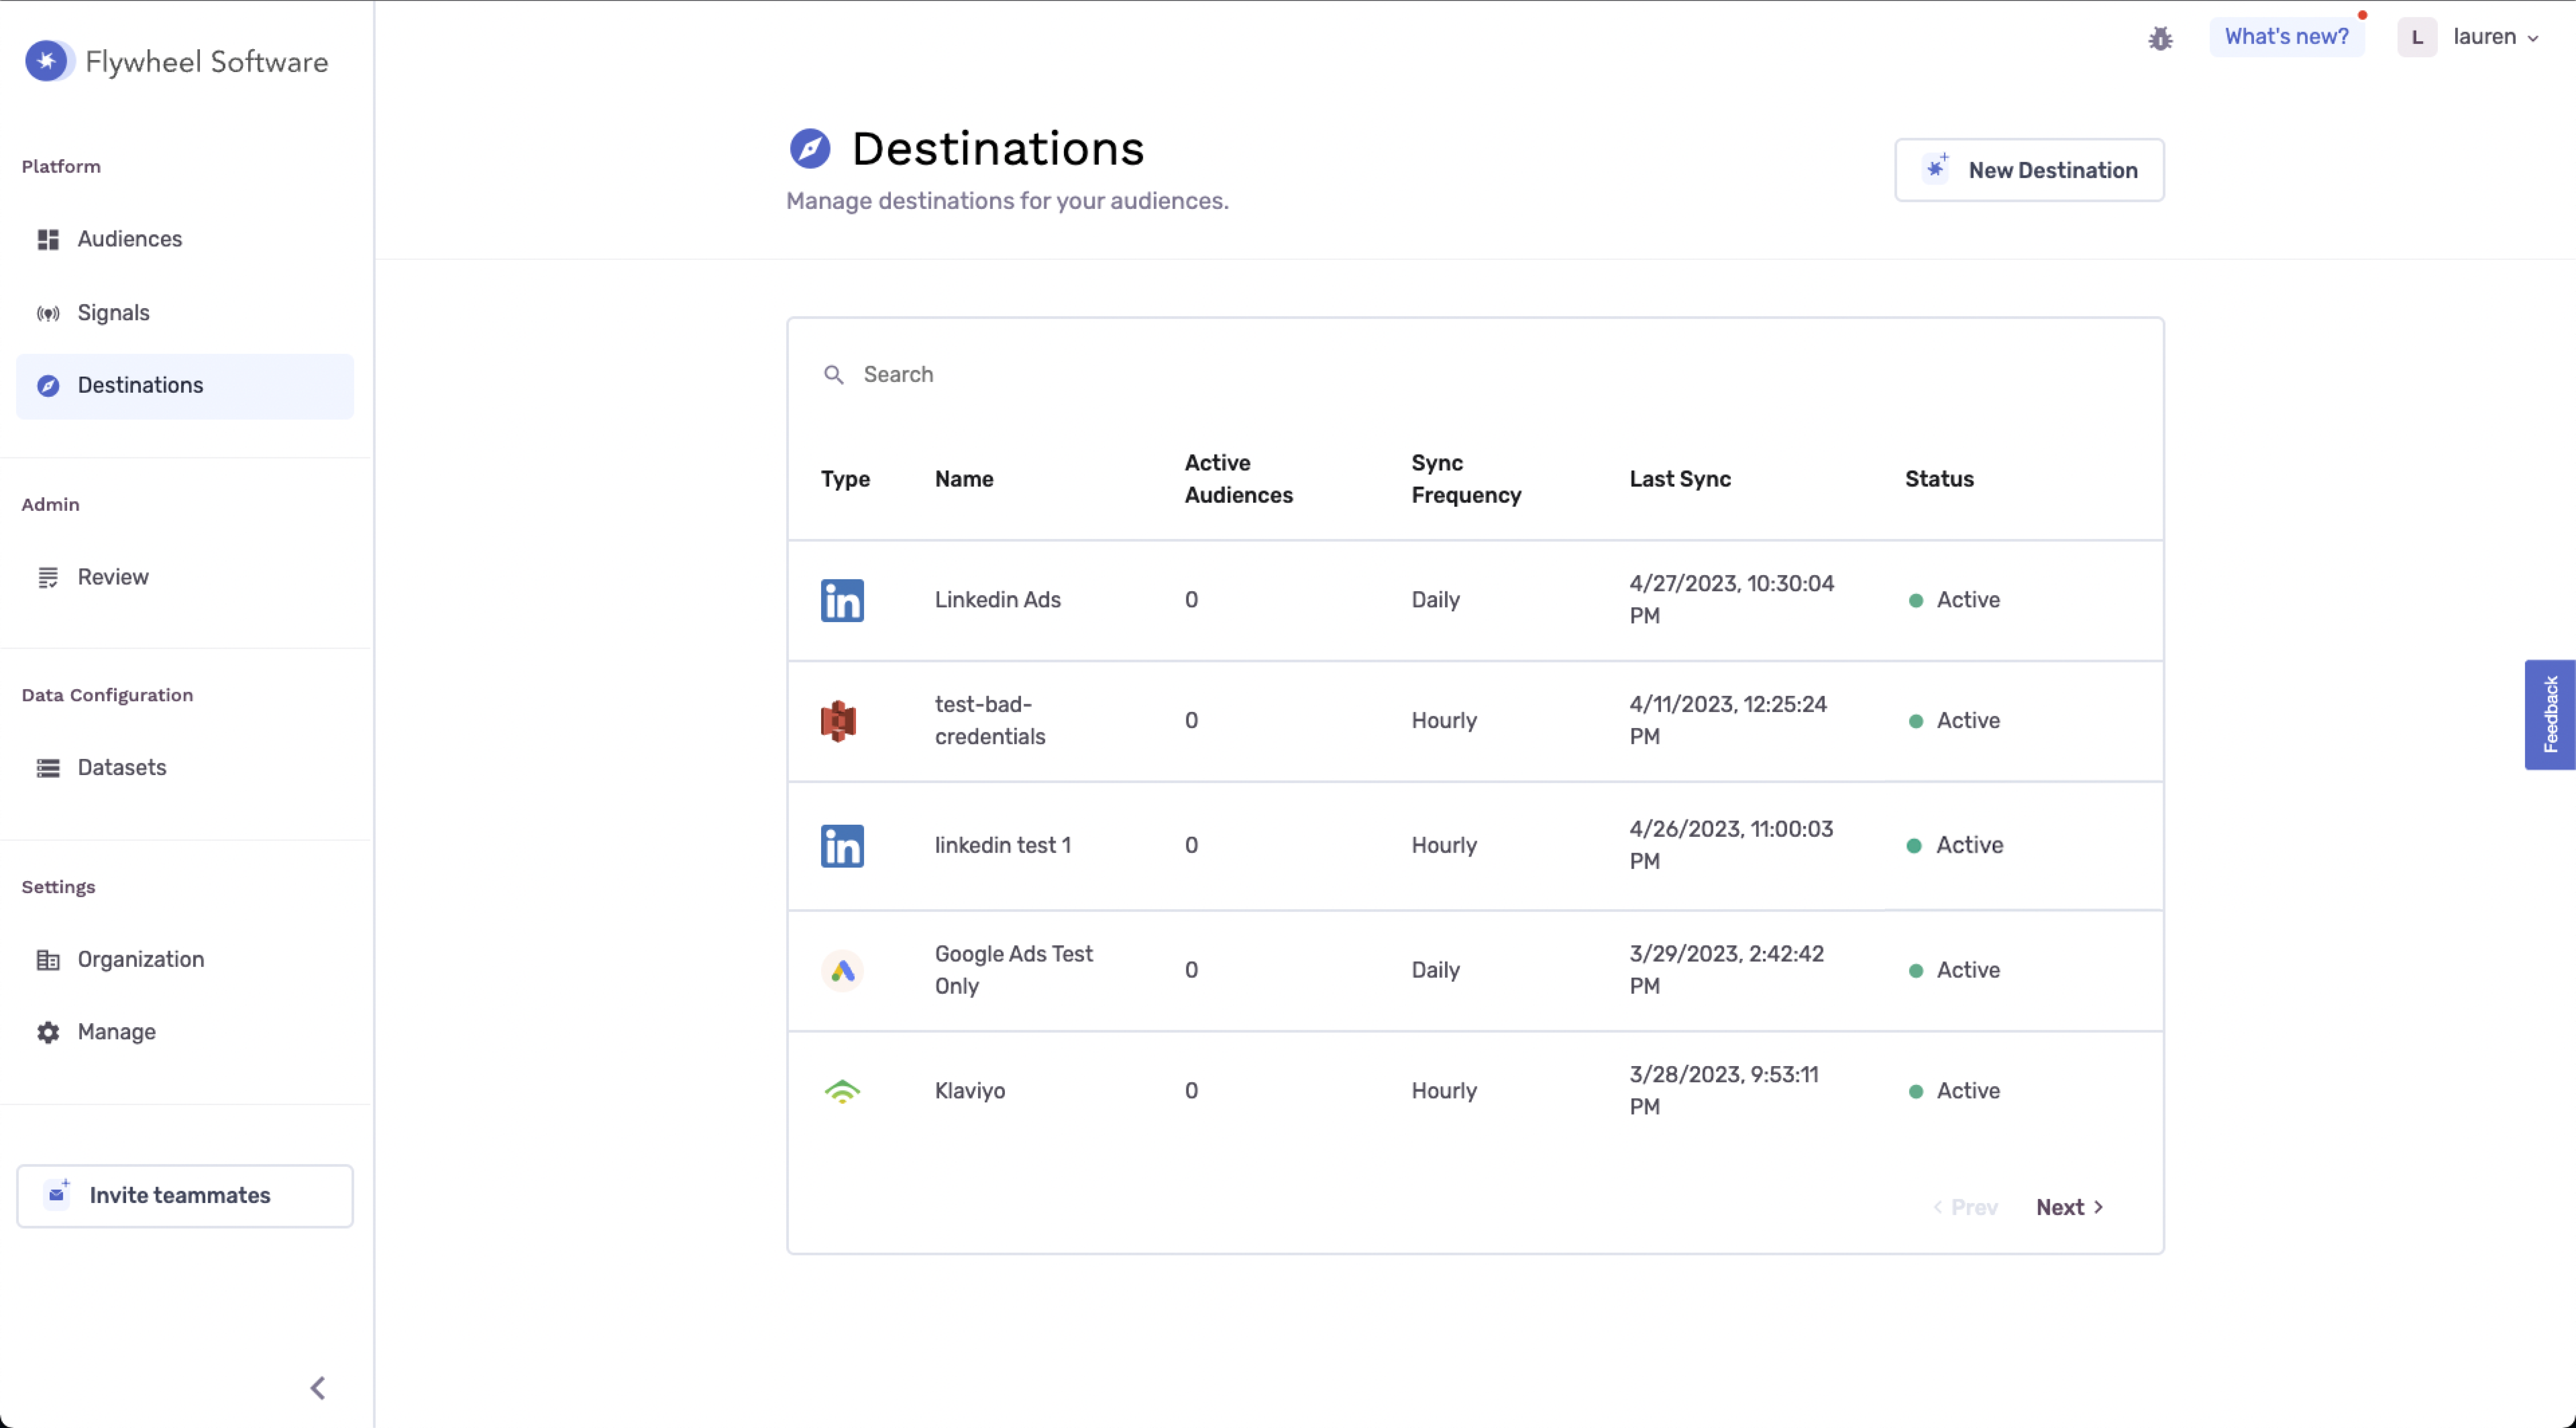Open the bug report icon
The width and height of the screenshot is (2576, 1428).
[2160, 38]
